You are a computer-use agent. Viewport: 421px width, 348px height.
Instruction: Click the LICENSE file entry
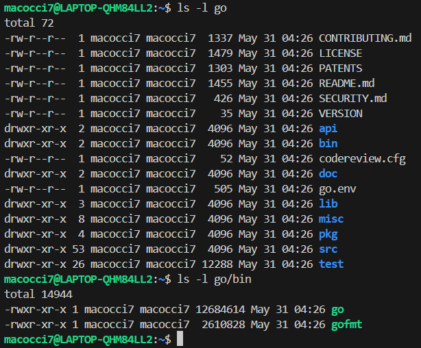tap(341, 53)
